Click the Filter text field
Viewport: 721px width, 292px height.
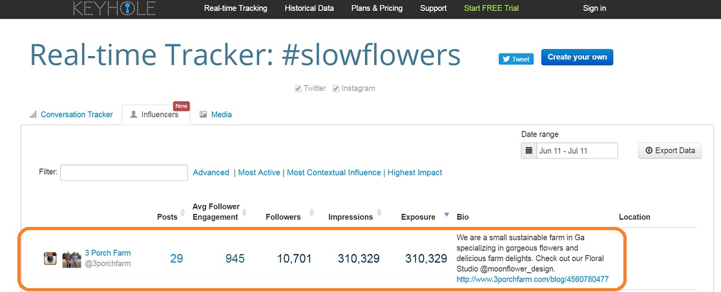point(124,173)
